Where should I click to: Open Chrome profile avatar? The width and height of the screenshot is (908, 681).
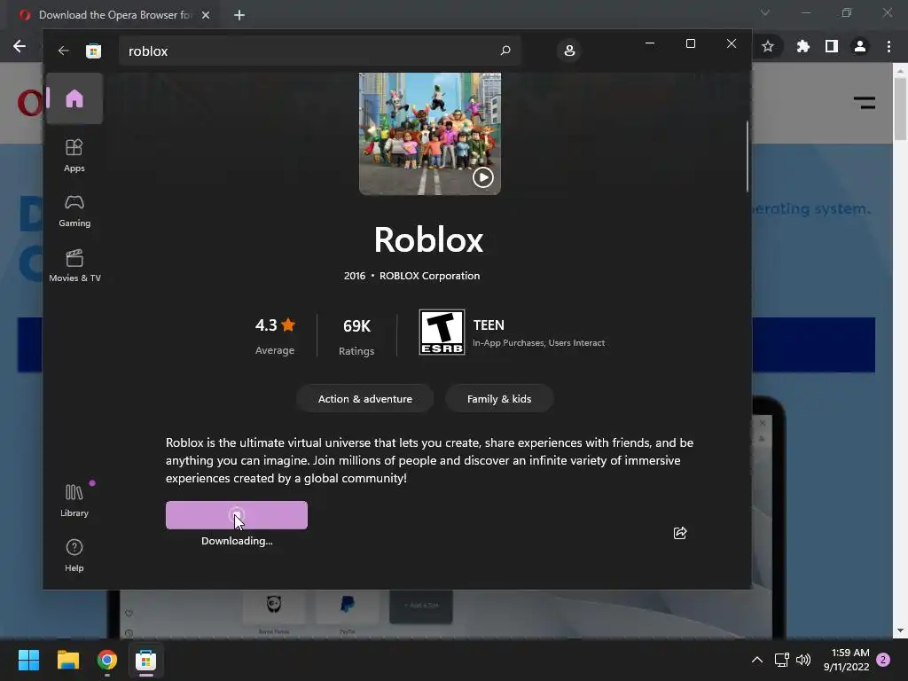[860, 46]
